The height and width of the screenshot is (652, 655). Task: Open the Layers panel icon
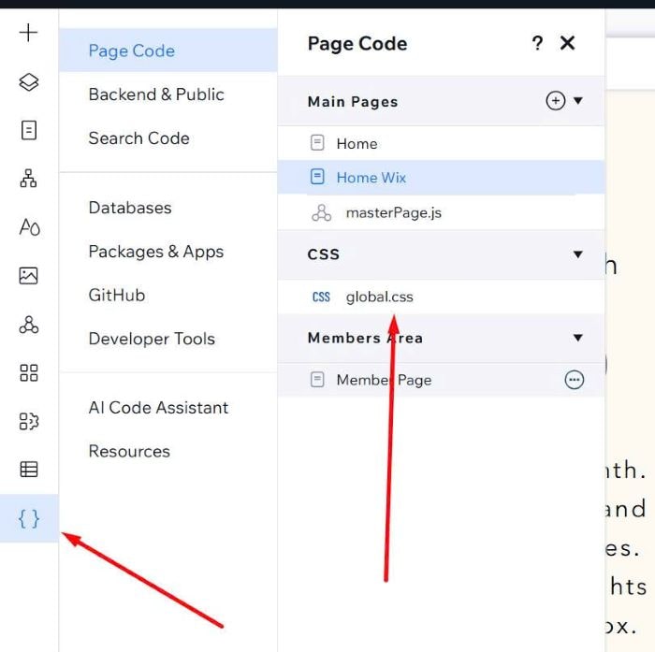pos(29,82)
